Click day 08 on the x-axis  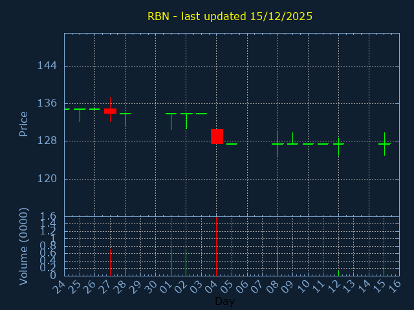coord(273,286)
